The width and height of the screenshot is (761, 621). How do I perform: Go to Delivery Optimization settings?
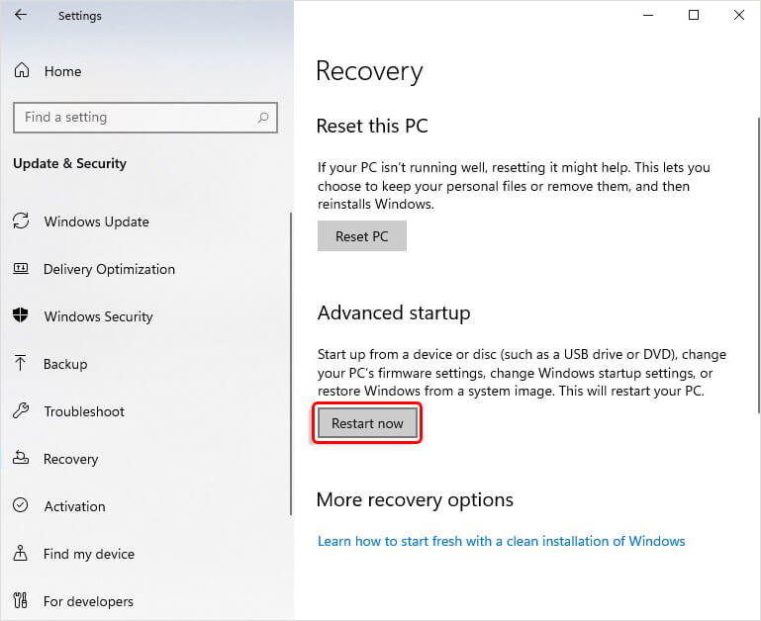109,269
